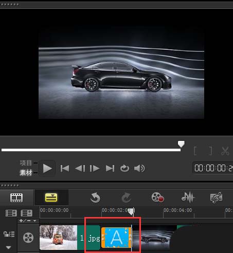
Task: Select 项目 (Project) playback mode
Action: 26,163
